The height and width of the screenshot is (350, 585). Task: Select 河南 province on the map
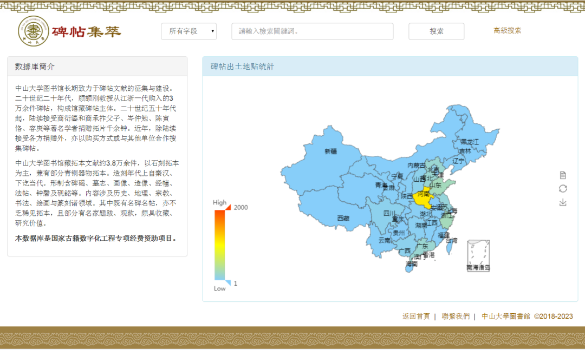423,197
